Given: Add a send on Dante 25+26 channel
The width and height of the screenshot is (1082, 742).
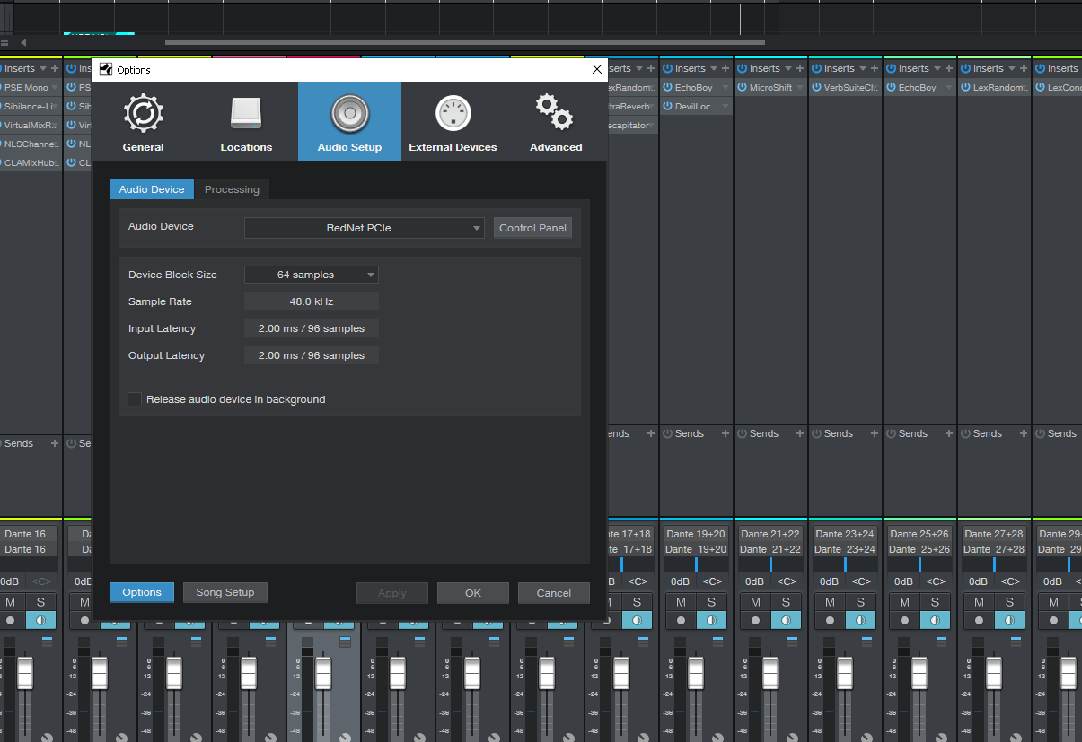Looking at the screenshot, I should (x=948, y=433).
